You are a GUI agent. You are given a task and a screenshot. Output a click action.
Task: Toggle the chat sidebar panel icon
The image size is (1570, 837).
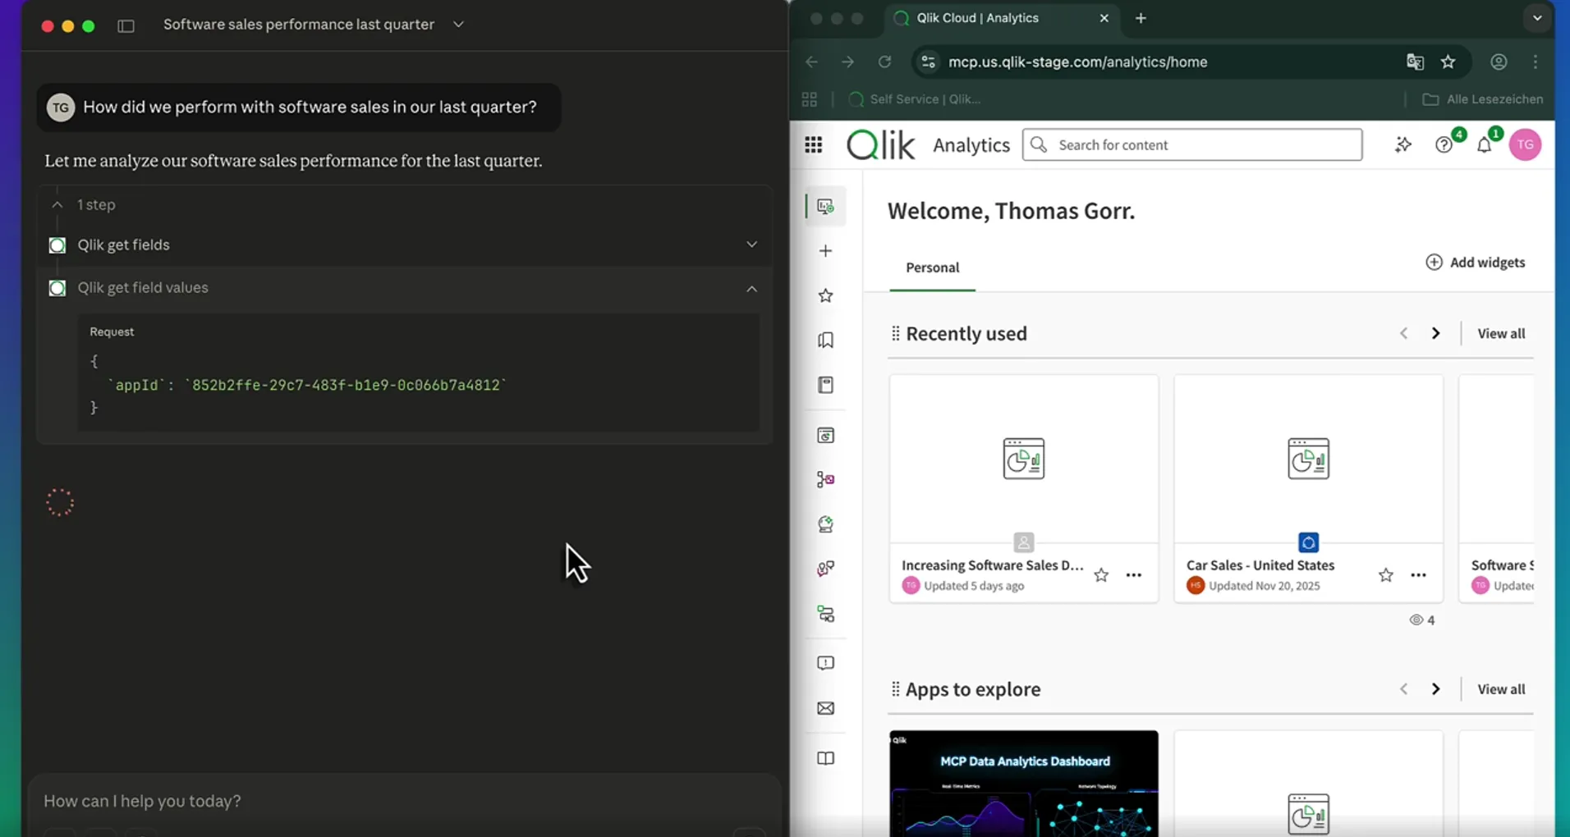(126, 25)
